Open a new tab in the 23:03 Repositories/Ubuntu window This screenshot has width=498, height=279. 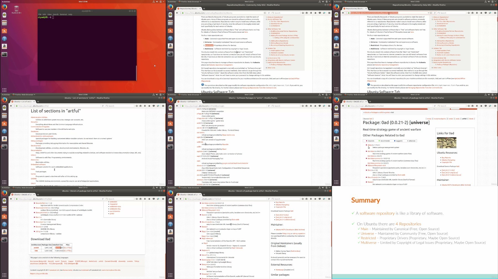click(x=370, y=9)
